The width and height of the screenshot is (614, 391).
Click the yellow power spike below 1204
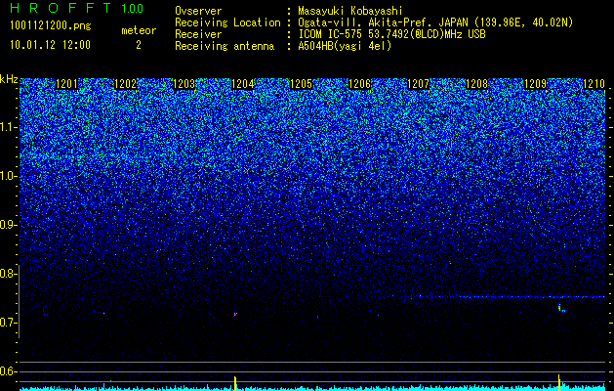(x=235, y=383)
